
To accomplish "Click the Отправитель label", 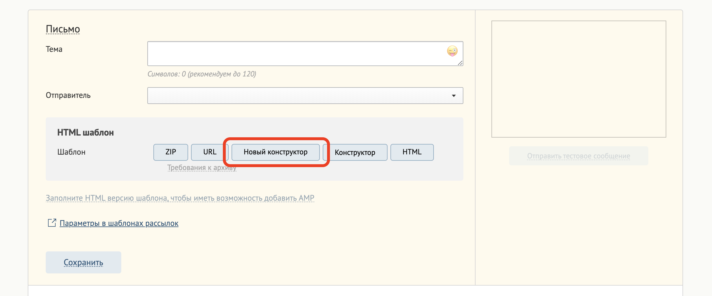I will (68, 95).
